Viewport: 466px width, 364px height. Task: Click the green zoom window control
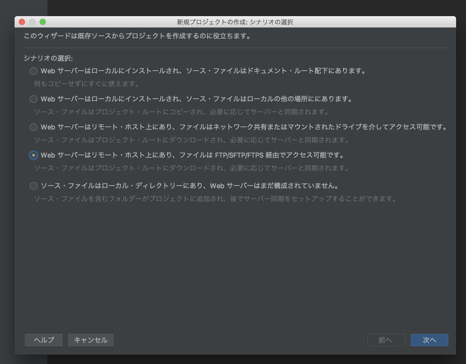point(43,22)
